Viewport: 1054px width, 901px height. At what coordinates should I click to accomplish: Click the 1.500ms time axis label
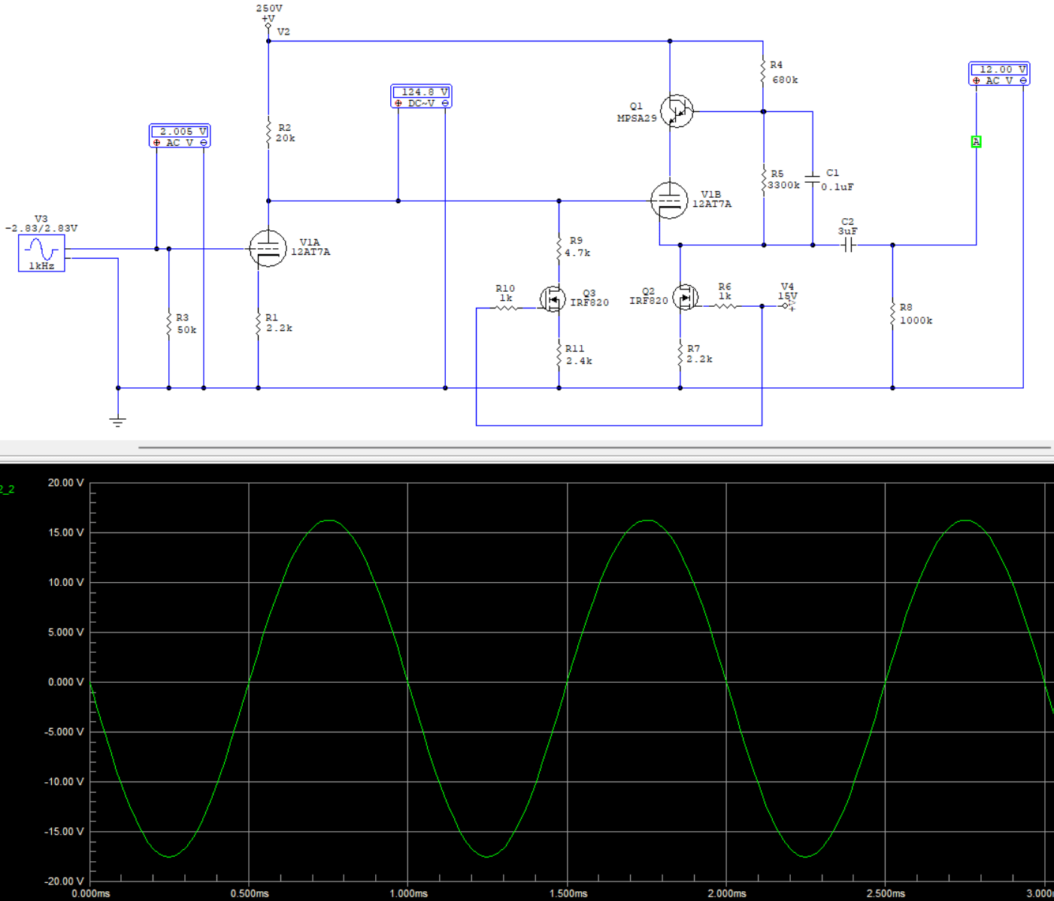tap(568, 893)
